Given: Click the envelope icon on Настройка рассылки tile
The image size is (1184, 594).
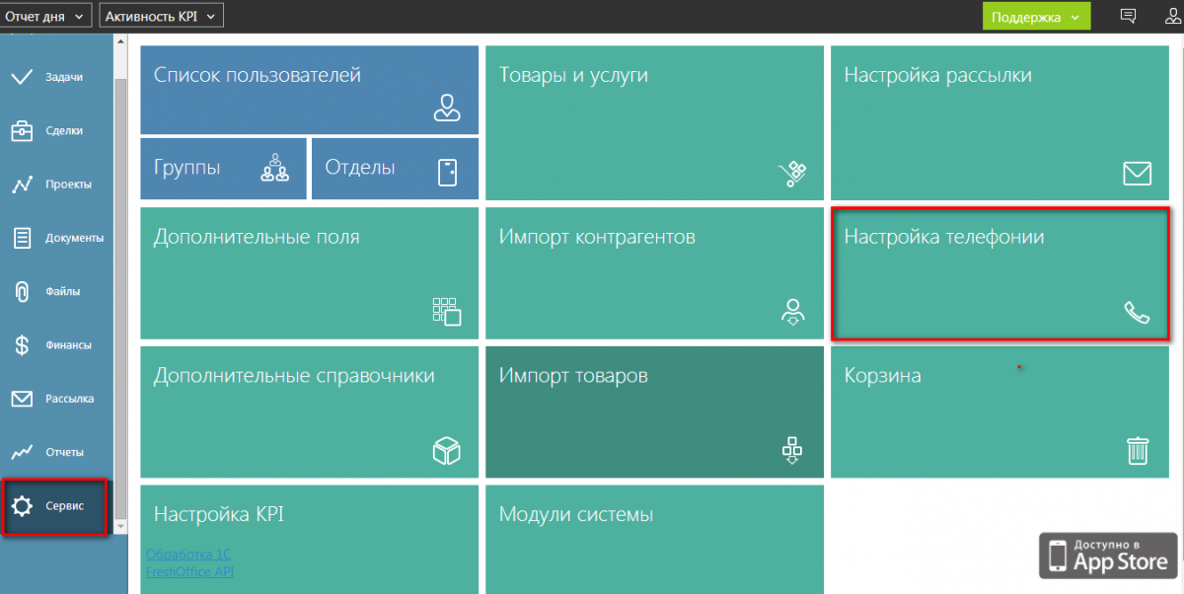Looking at the screenshot, I should point(1137,174).
